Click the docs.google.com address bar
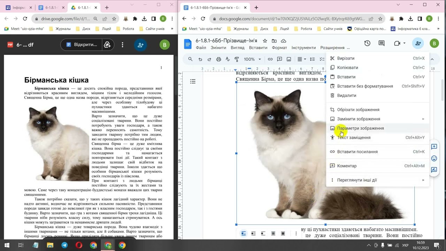 (x=293, y=19)
